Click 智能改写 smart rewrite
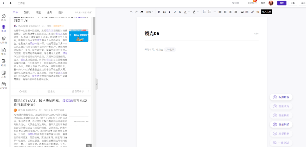Viewport: 306px width, 147px height. pyautogui.click(x=281, y=107)
